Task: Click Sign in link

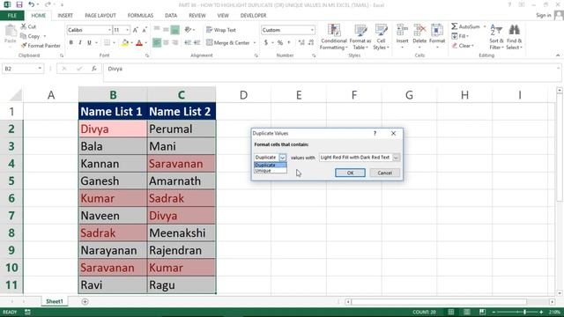Action: pyautogui.click(x=543, y=16)
